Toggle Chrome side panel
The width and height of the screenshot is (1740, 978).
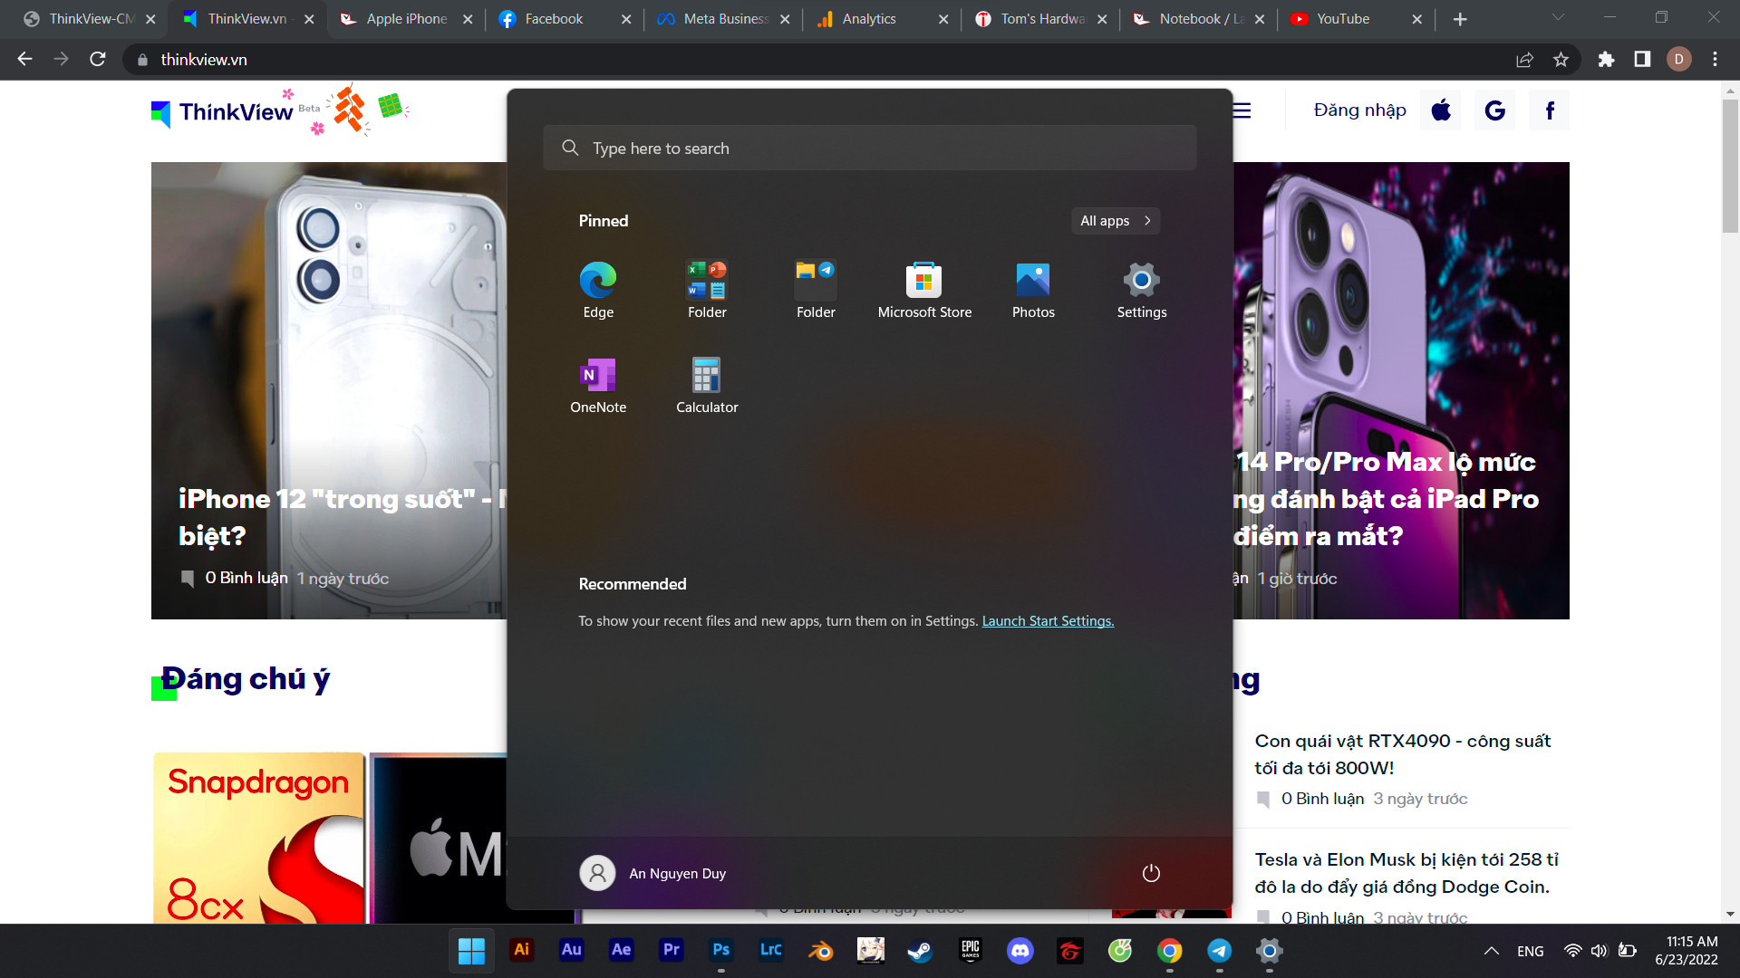tap(1642, 59)
